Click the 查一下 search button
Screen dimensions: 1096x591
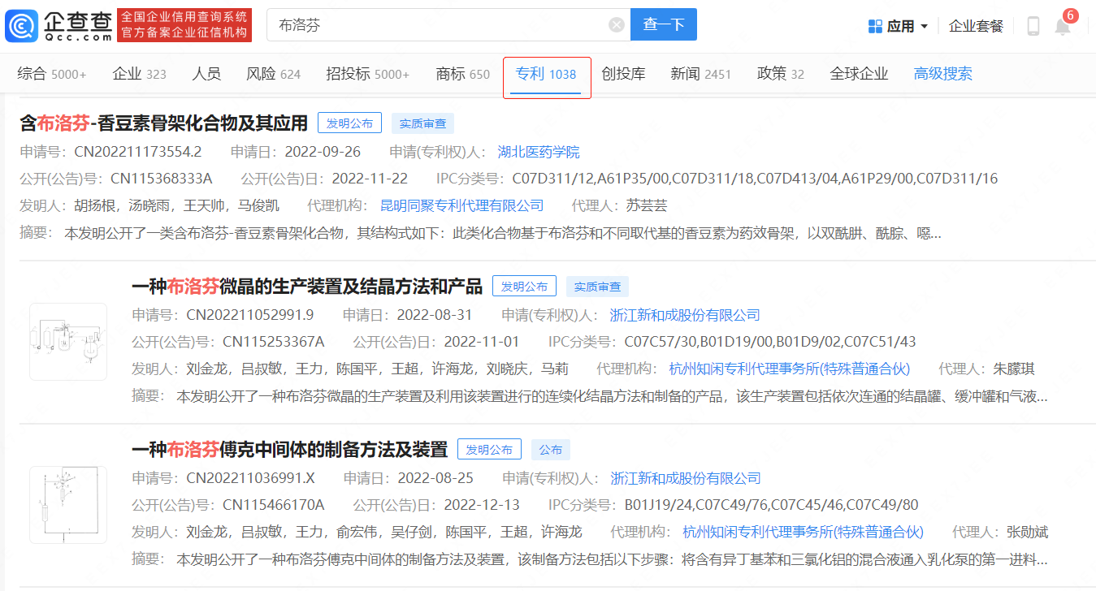coord(664,25)
